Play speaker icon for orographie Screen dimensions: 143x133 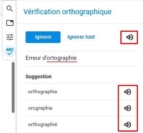128,108
